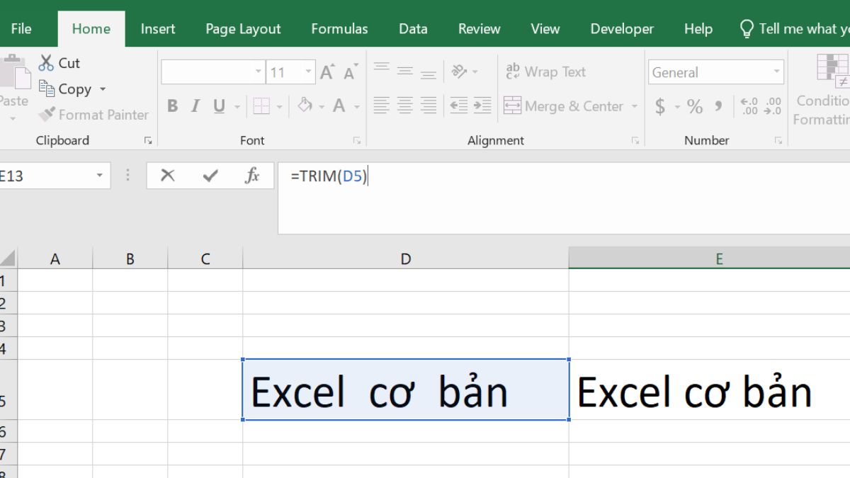Screen dimensions: 850x478
Task: Expand accounting format dropdown arrow
Action: (x=676, y=107)
